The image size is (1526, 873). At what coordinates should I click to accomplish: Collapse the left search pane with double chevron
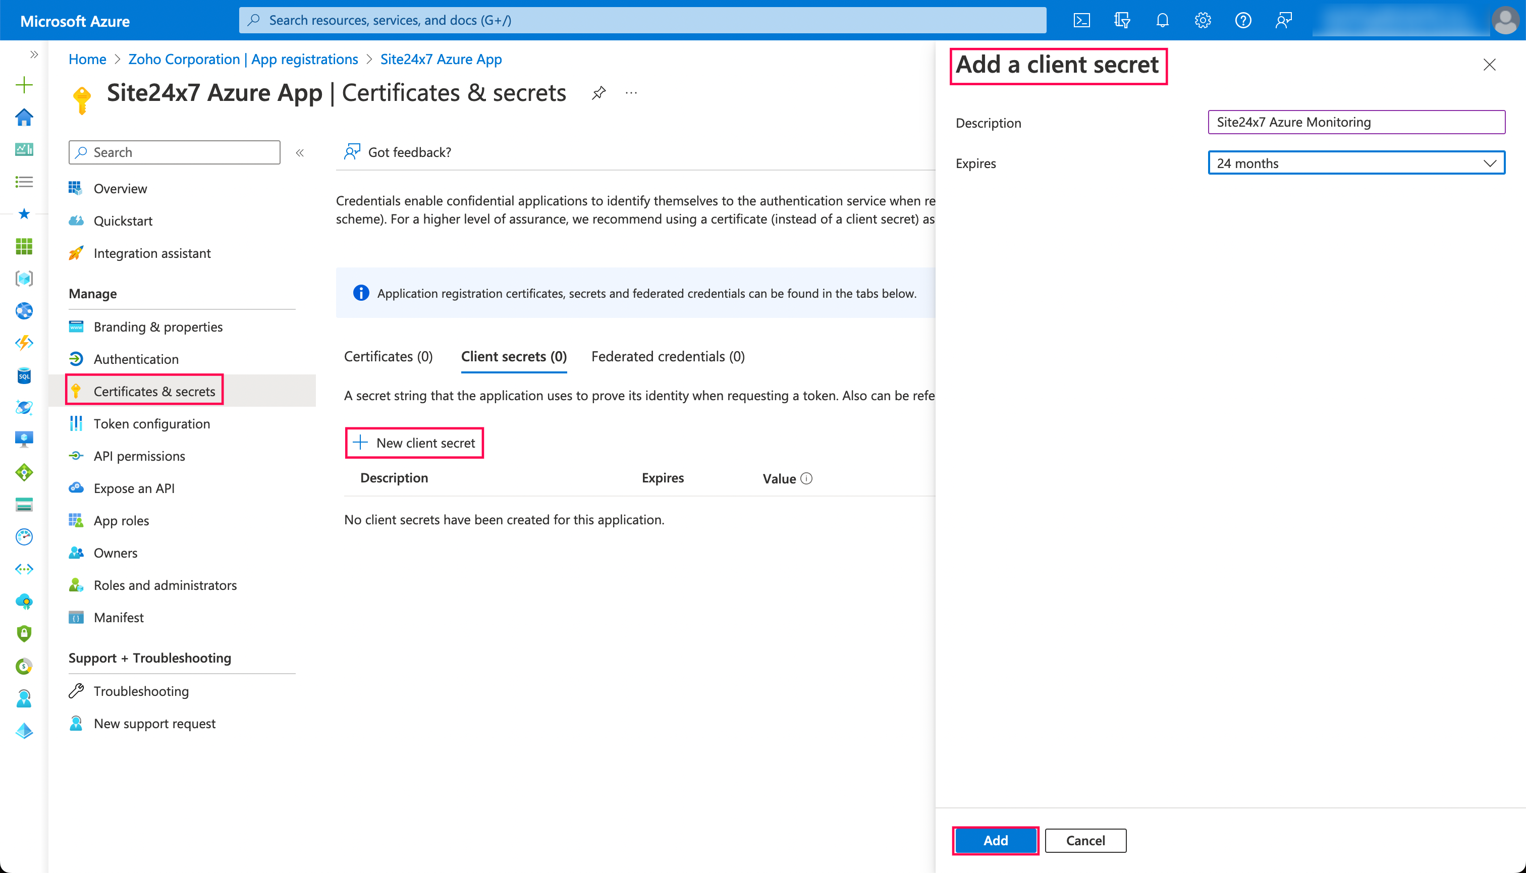coord(300,152)
